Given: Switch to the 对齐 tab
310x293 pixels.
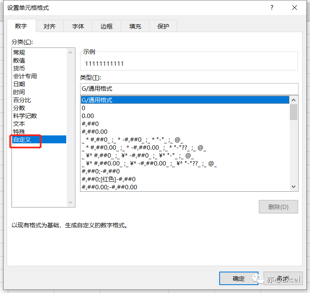Looking at the screenshot, I should 50,26.
